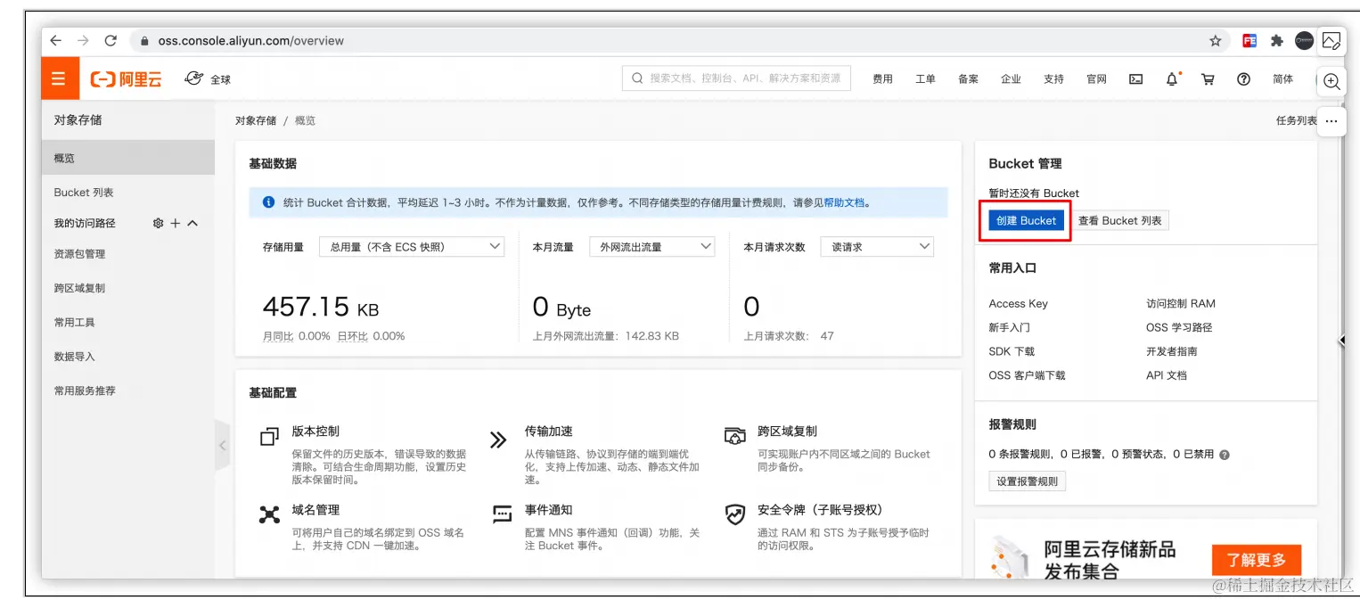
Task: Open the request type dropdown
Action: coord(877,246)
